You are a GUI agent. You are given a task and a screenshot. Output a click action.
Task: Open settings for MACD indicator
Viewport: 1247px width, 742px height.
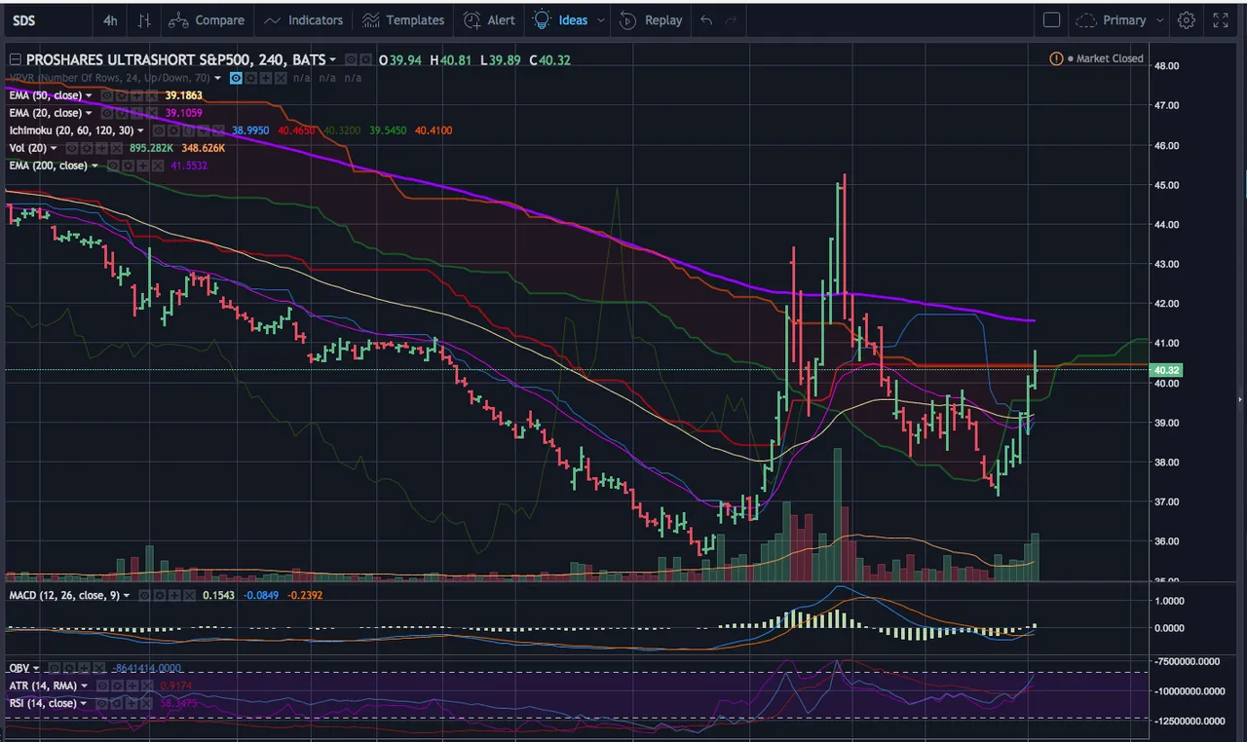pyautogui.click(x=159, y=594)
